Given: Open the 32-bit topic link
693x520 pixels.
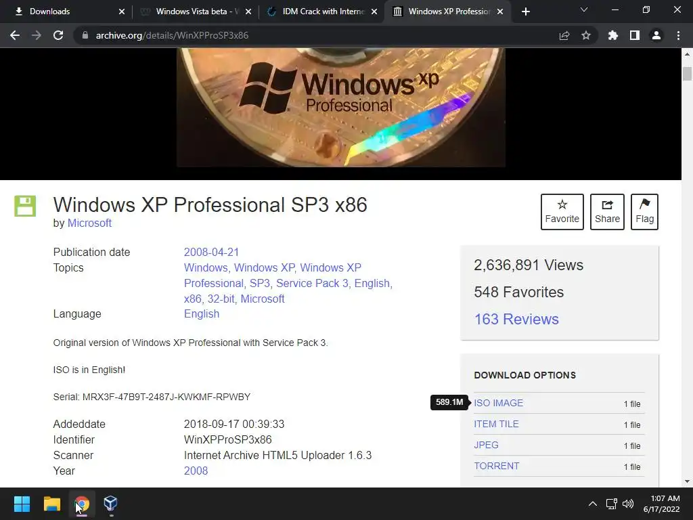Looking at the screenshot, I should tap(221, 299).
